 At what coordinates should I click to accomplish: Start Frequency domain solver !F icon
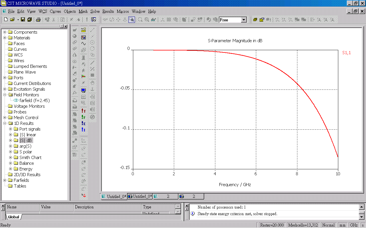click(x=83, y=117)
